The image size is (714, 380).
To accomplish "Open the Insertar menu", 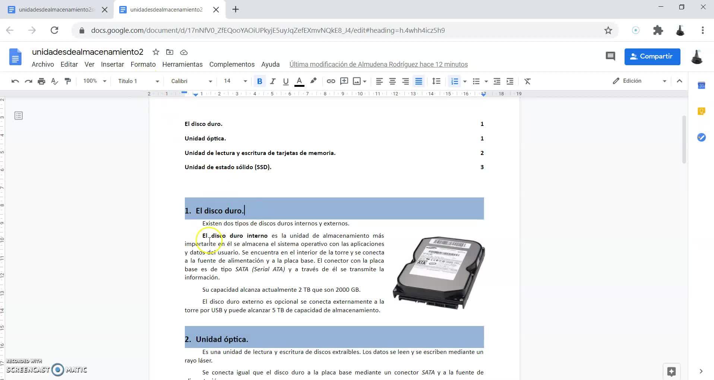I will pyautogui.click(x=113, y=64).
